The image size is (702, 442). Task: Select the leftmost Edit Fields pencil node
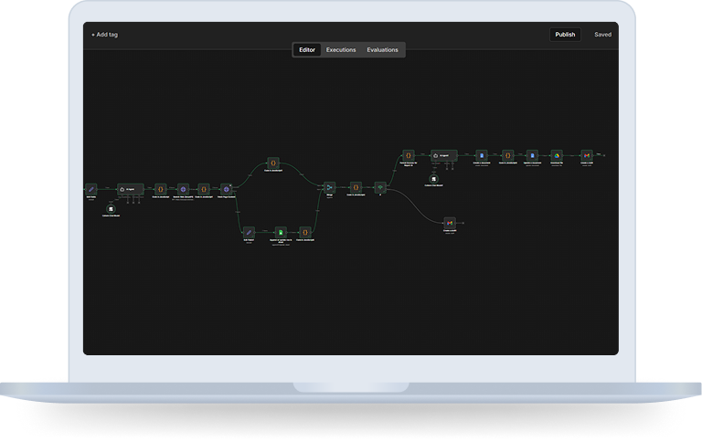pyautogui.click(x=90, y=189)
